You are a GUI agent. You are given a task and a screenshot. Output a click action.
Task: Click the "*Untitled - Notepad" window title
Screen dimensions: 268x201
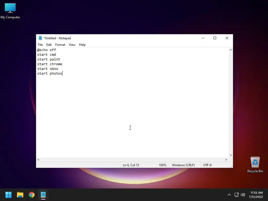(x=57, y=38)
